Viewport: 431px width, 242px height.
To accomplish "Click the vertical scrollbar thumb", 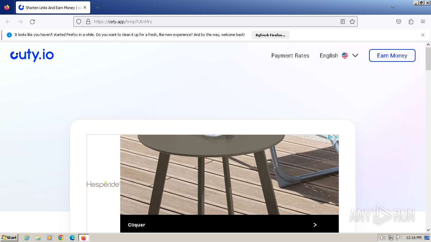I will tap(428, 59).
